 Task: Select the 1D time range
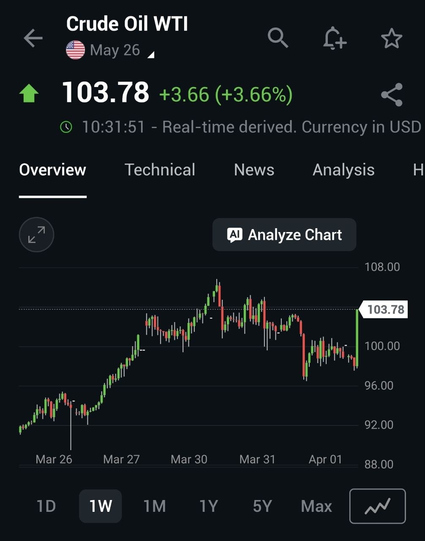coord(46,506)
